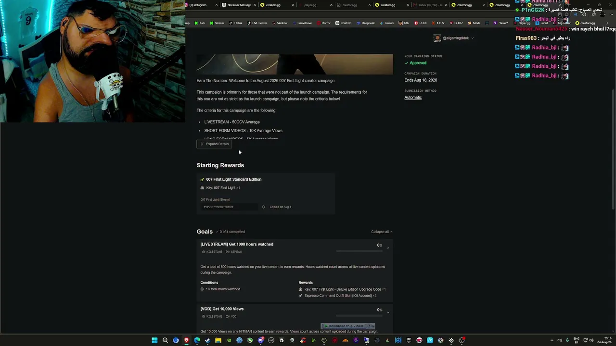Collapse all goals
616x346 pixels.
point(382,232)
